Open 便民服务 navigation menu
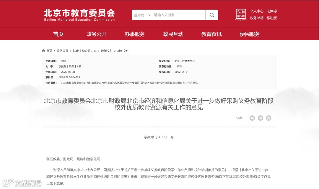 tap(250, 34)
